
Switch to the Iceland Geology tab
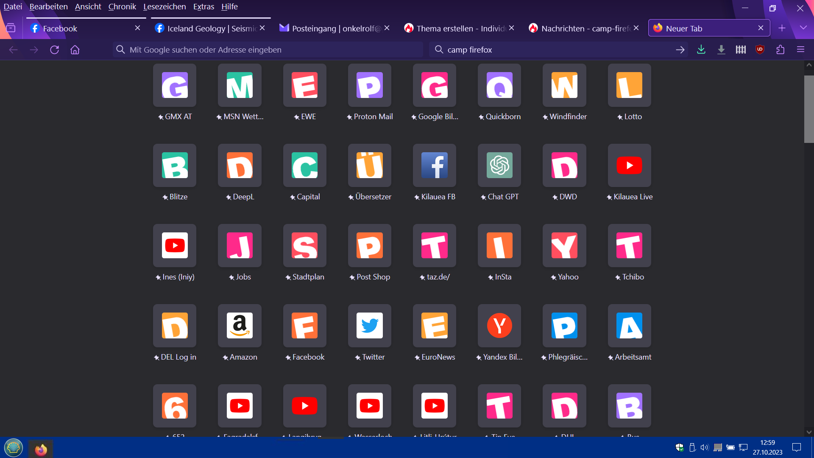[208, 28]
